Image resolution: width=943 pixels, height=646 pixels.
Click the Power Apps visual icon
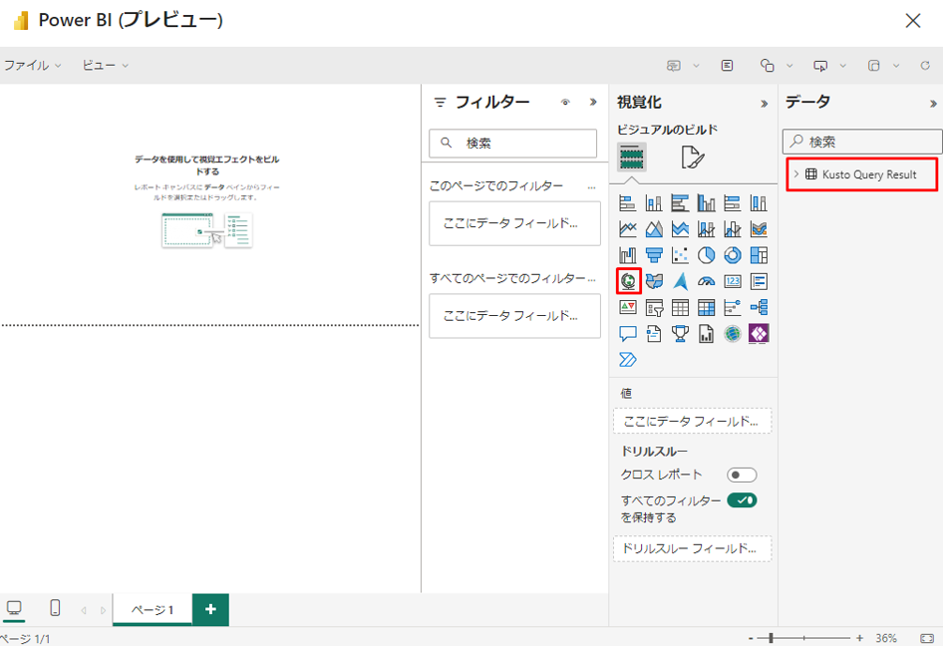click(x=759, y=333)
